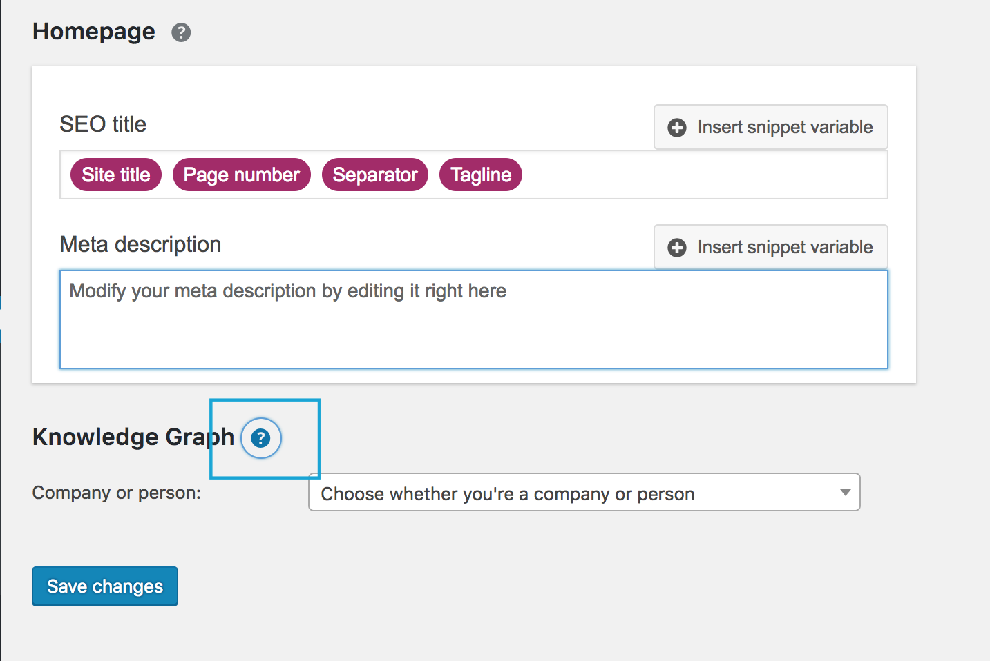Screen dimensions: 990x661
Task: Click the plus icon for Meta description snippet variable
Action: coord(676,247)
